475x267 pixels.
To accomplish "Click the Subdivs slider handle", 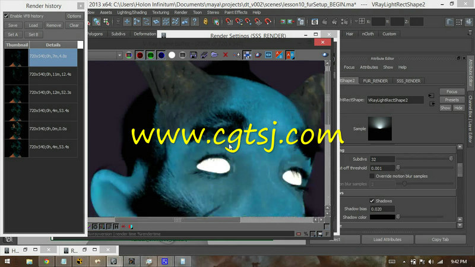I will (x=451, y=159).
